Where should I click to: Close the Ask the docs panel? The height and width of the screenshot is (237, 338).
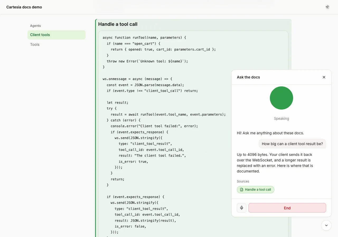tap(324, 77)
